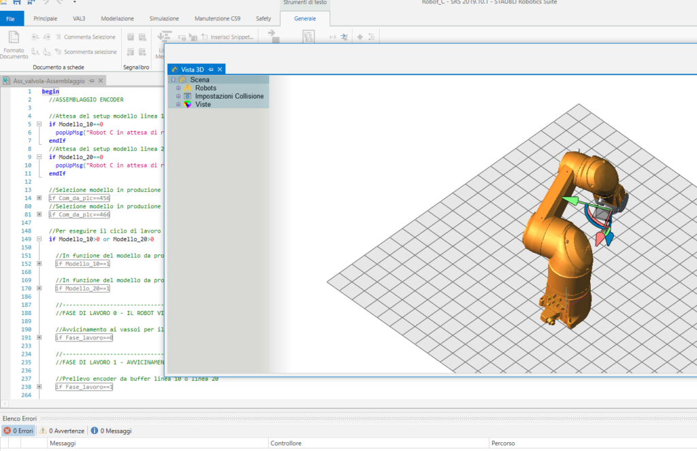Image resolution: width=697 pixels, height=451 pixels.
Task: Close the Ass_valvola-Assemblaggio document tab
Action: [101, 81]
